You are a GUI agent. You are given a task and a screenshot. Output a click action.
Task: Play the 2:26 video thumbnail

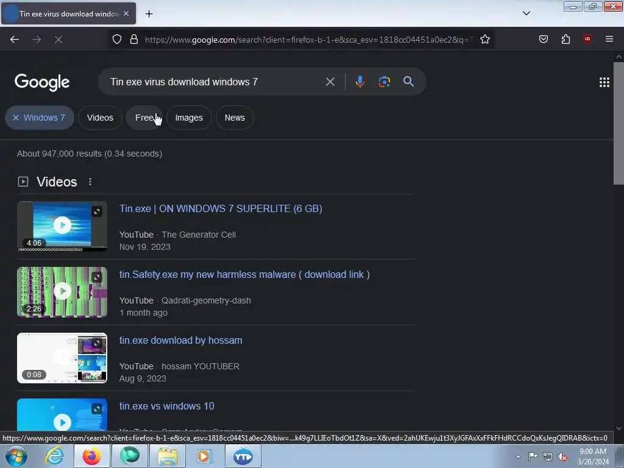tap(62, 292)
